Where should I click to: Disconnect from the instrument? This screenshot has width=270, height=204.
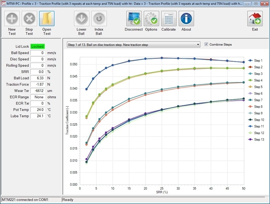point(134,19)
